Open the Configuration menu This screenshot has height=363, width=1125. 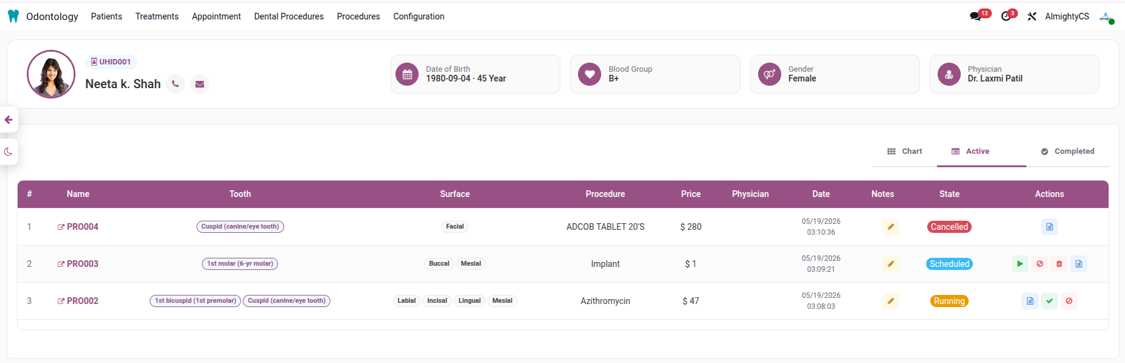tap(419, 16)
